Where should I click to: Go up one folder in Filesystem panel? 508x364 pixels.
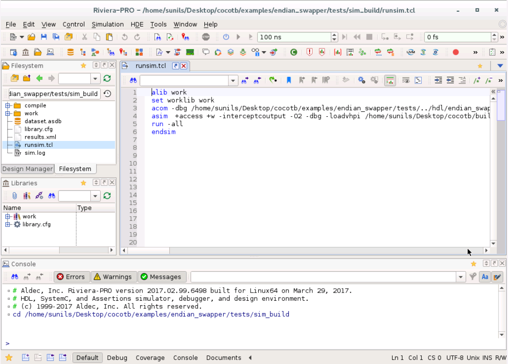(27, 78)
